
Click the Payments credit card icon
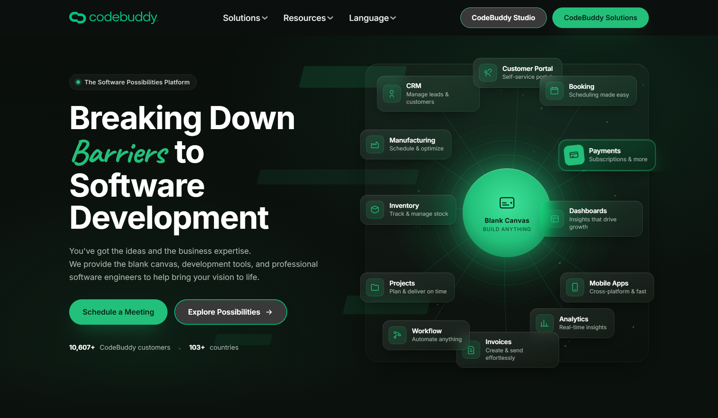coord(574,155)
